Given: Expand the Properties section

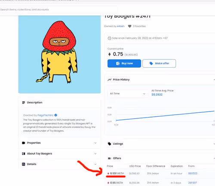Looking at the screenshot, I should pyautogui.click(x=59, y=143).
